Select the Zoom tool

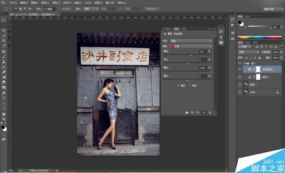pyautogui.click(x=4, y=119)
